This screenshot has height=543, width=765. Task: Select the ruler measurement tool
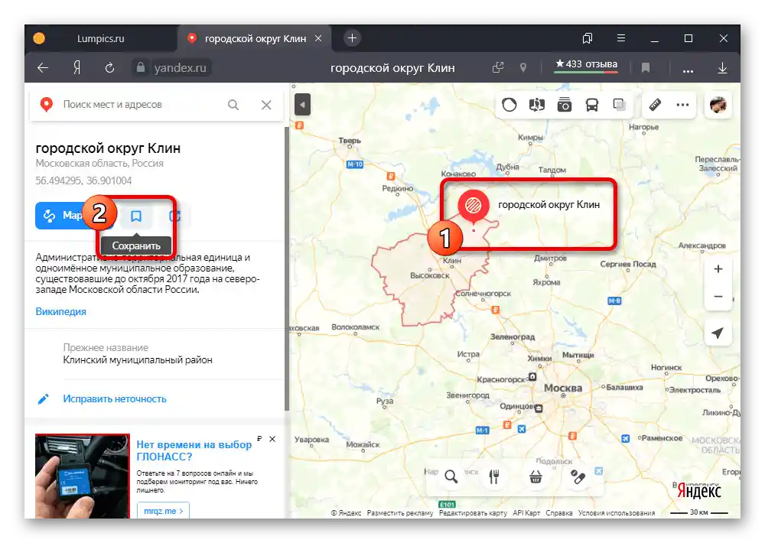pos(655,105)
